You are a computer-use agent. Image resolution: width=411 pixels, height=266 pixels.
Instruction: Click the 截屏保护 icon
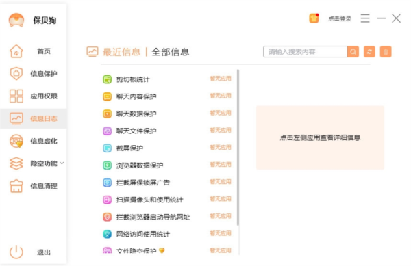[107, 148]
